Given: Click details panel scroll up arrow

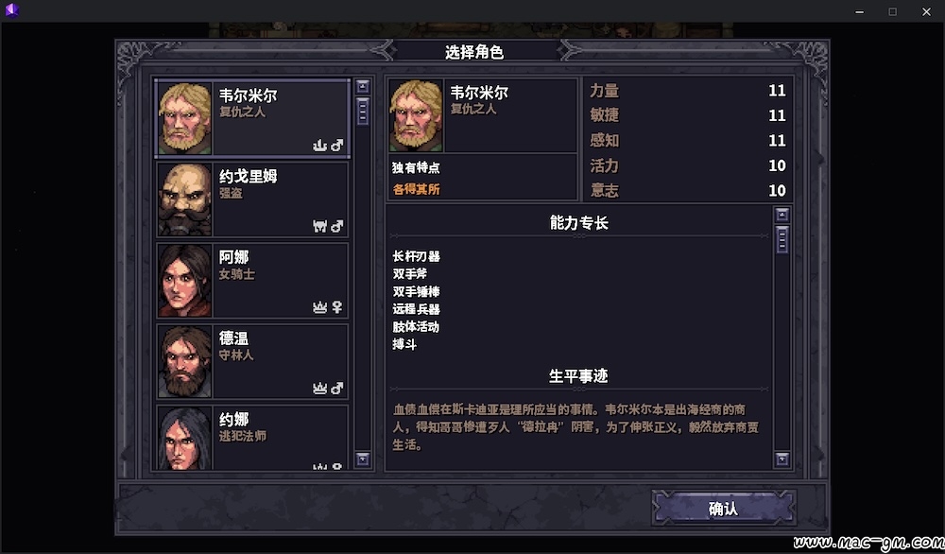Looking at the screenshot, I should click(782, 215).
